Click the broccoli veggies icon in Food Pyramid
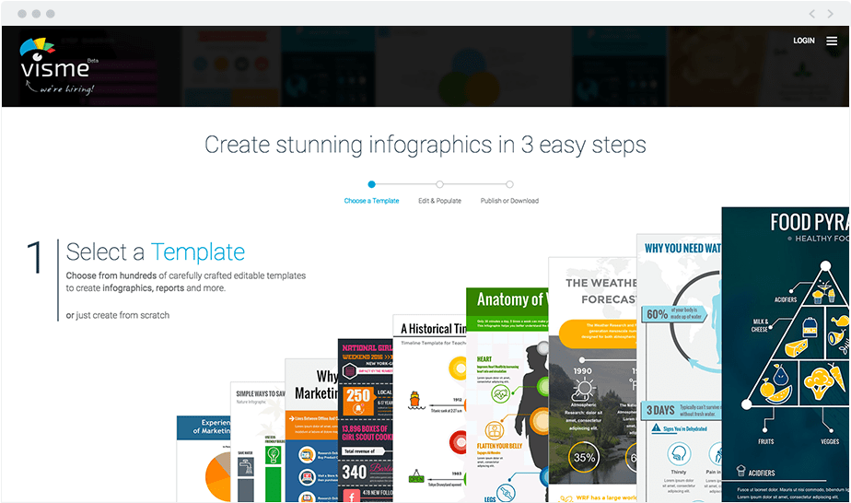Screen dimensions: 851x503 tap(818, 383)
